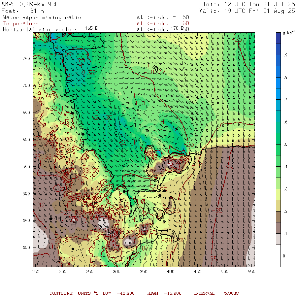Click the '-39.87' temperature value
This screenshot has height=297, width=297.
[x=61, y=240]
